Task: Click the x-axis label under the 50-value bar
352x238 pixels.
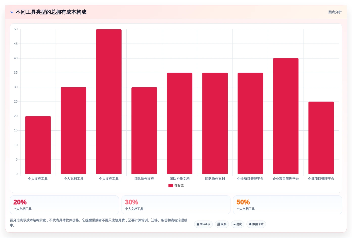Action: (109, 179)
